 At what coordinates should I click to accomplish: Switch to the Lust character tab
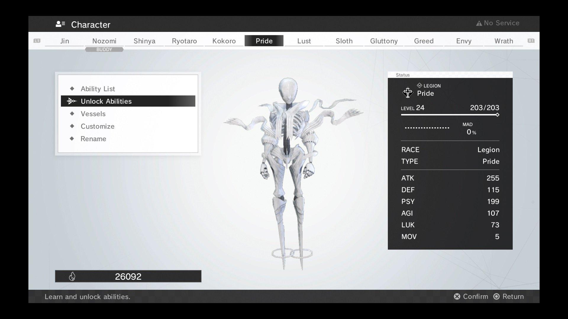click(304, 41)
